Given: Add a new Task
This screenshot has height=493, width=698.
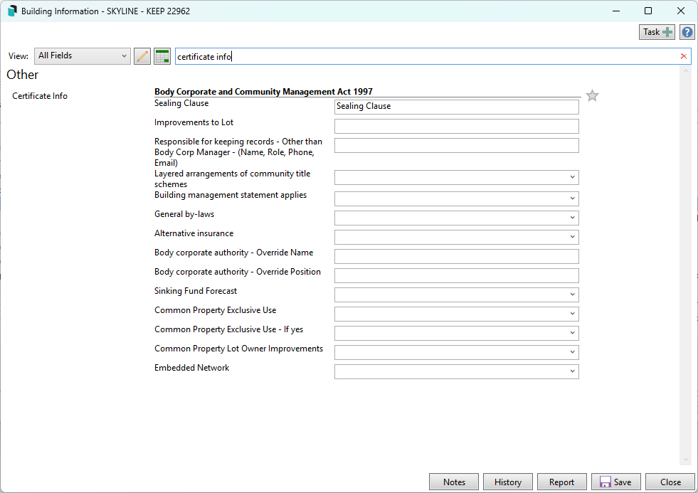Looking at the screenshot, I should coord(657,32).
